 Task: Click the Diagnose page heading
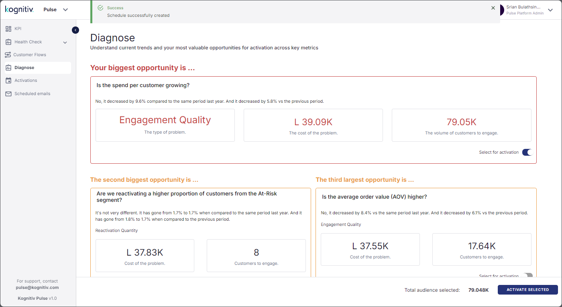point(113,38)
